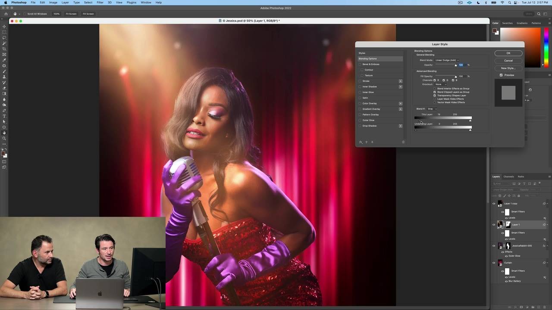Open Hand tool preset picker arrow
Screen dimensions: 552x310
point(19,14)
